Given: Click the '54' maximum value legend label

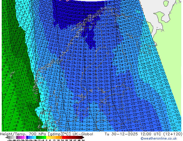Looking at the screenshot, I should coord(83,140).
